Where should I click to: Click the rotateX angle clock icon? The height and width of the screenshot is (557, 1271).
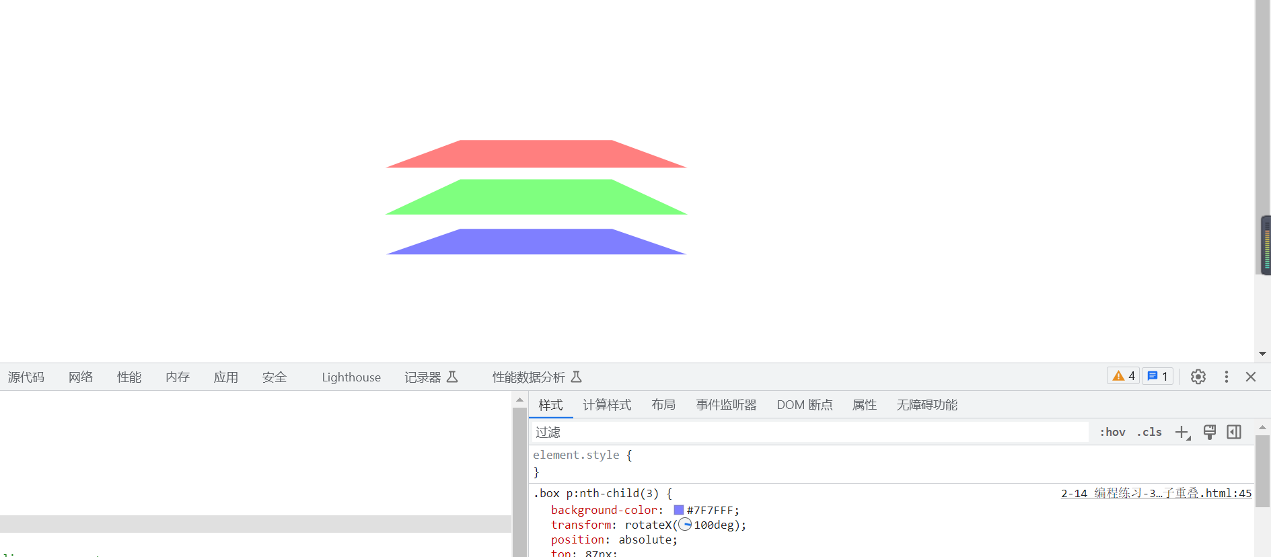[685, 525]
